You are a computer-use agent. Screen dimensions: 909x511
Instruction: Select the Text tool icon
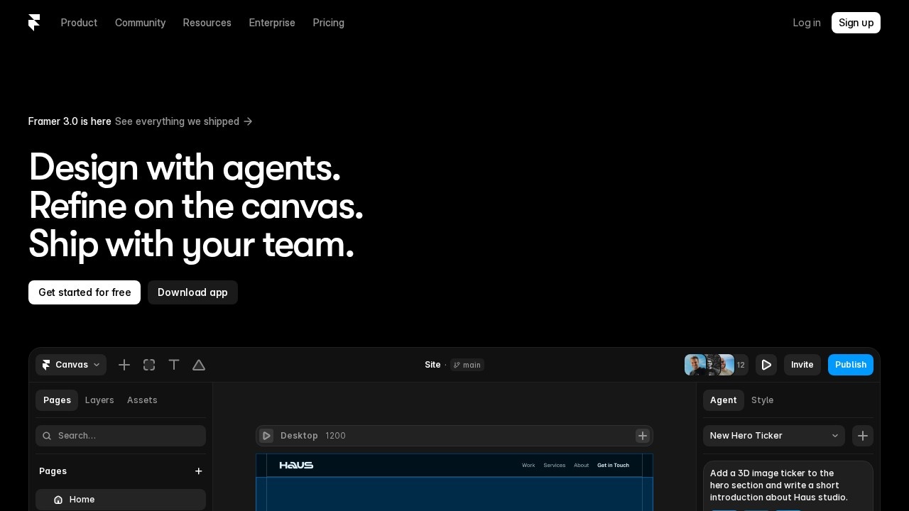[x=174, y=365]
